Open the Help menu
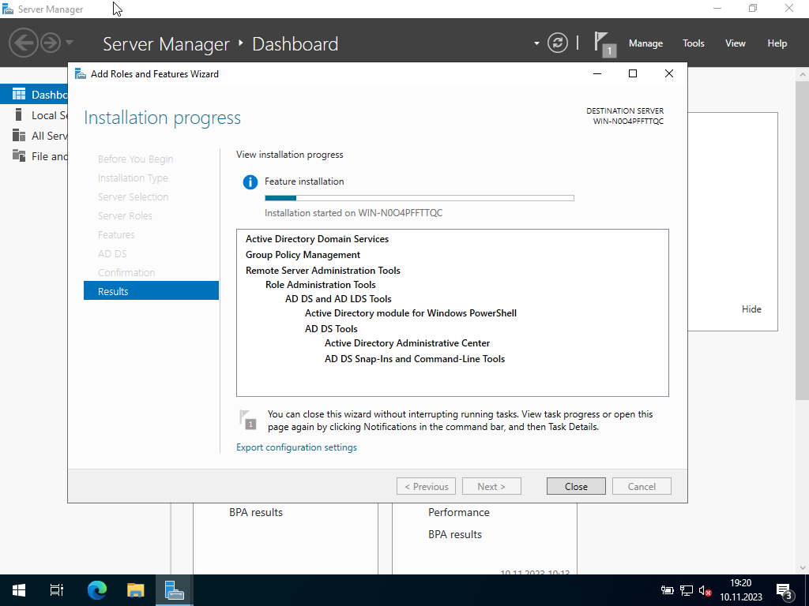 pyautogui.click(x=777, y=43)
